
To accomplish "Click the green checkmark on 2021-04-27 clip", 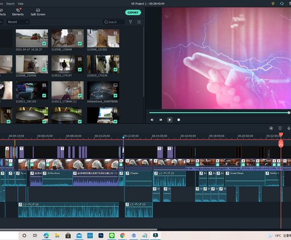I will click(x=44, y=44).
